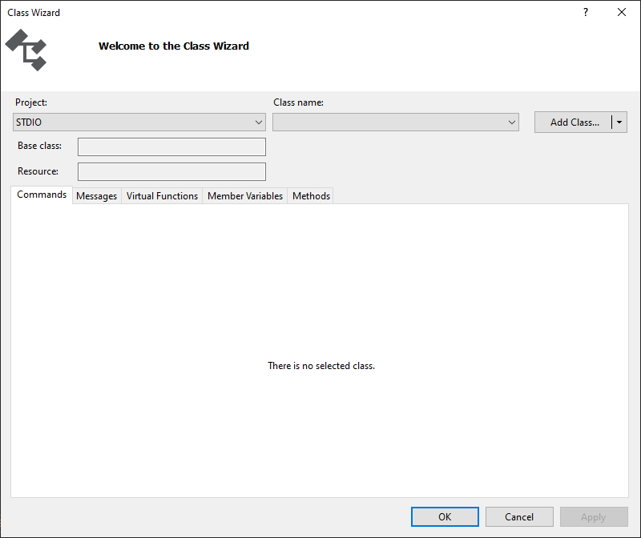Confirm with the OK button
Screen dimensions: 641x538
(445, 516)
